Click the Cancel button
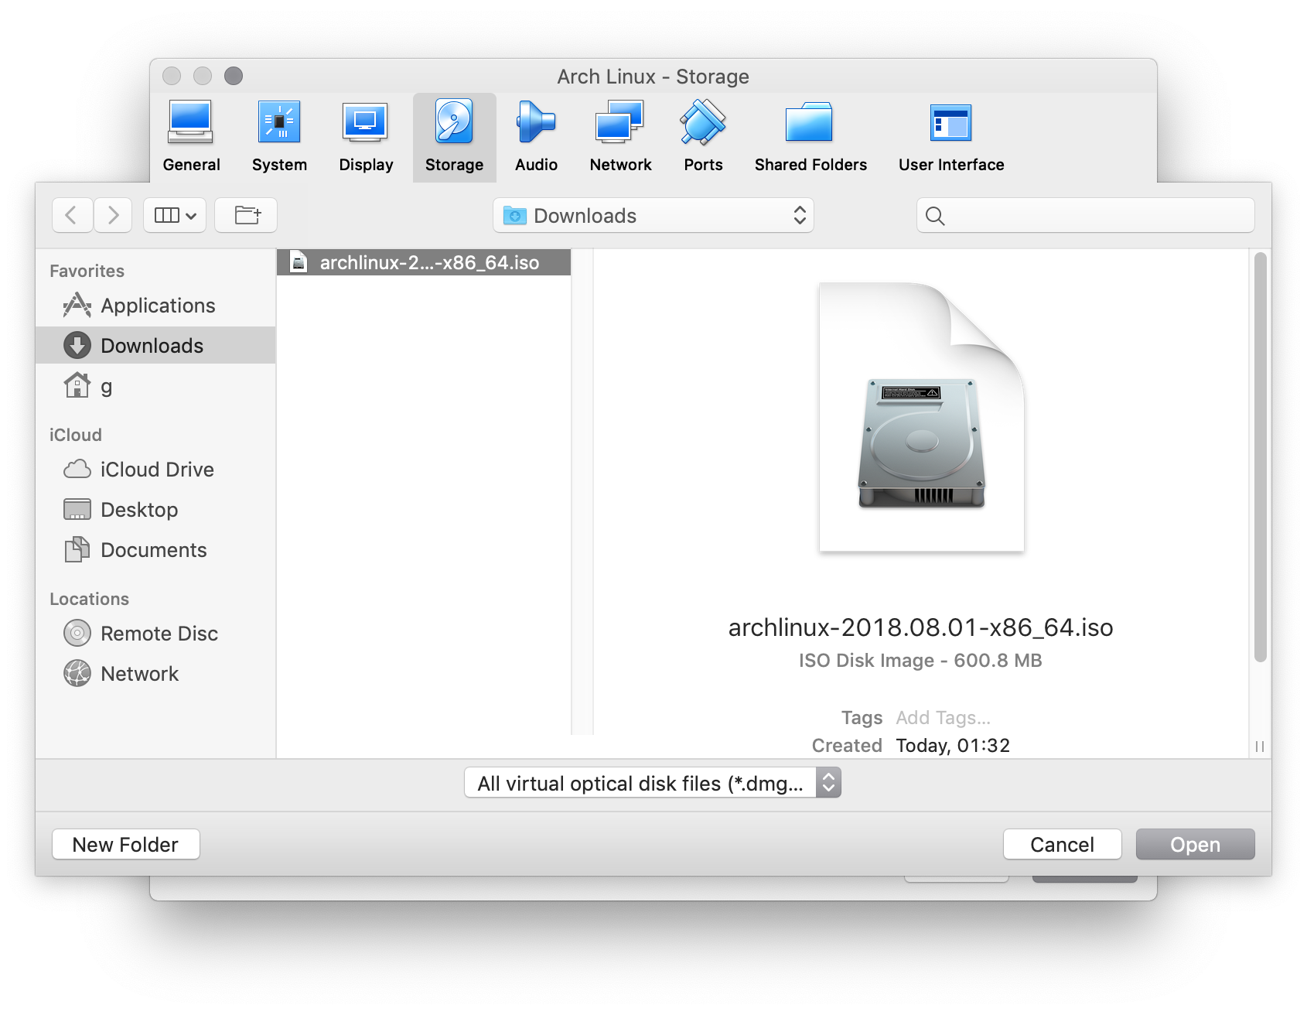Image resolution: width=1307 pixels, height=1015 pixels. point(1062,844)
